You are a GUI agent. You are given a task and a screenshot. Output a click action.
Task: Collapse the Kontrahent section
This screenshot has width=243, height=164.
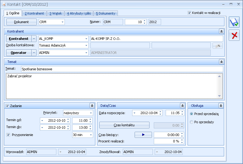[x=221, y=31]
